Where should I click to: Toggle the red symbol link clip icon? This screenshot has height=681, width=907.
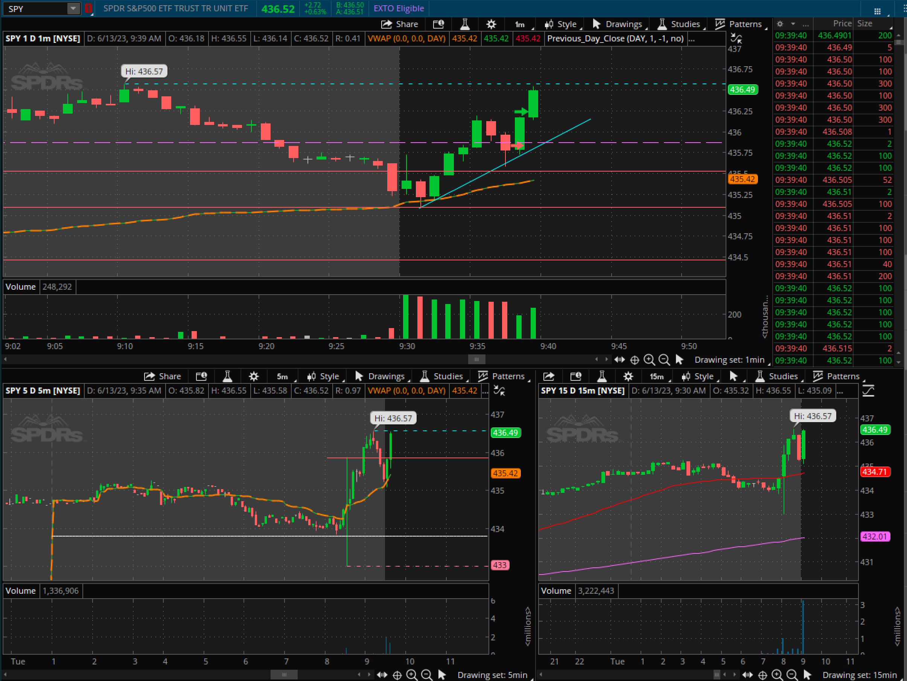[x=88, y=8]
